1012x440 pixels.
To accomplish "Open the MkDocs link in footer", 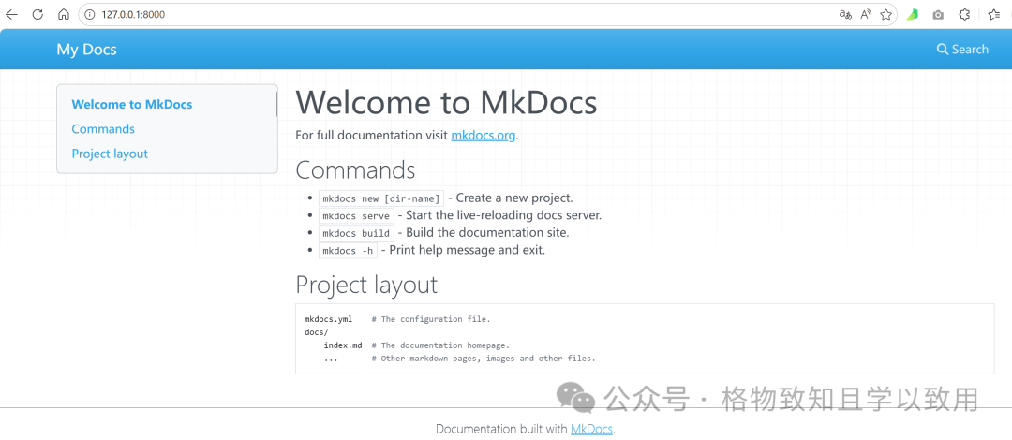I will tap(591, 429).
